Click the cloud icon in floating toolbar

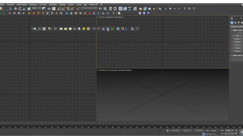pos(39,29)
